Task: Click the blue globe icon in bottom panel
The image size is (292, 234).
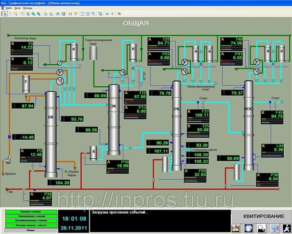Action: click(x=248, y=228)
